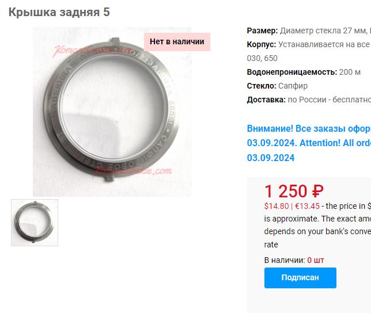
Task: Click the В наличии: 0 шт stock text
Action: pyautogui.click(x=294, y=260)
